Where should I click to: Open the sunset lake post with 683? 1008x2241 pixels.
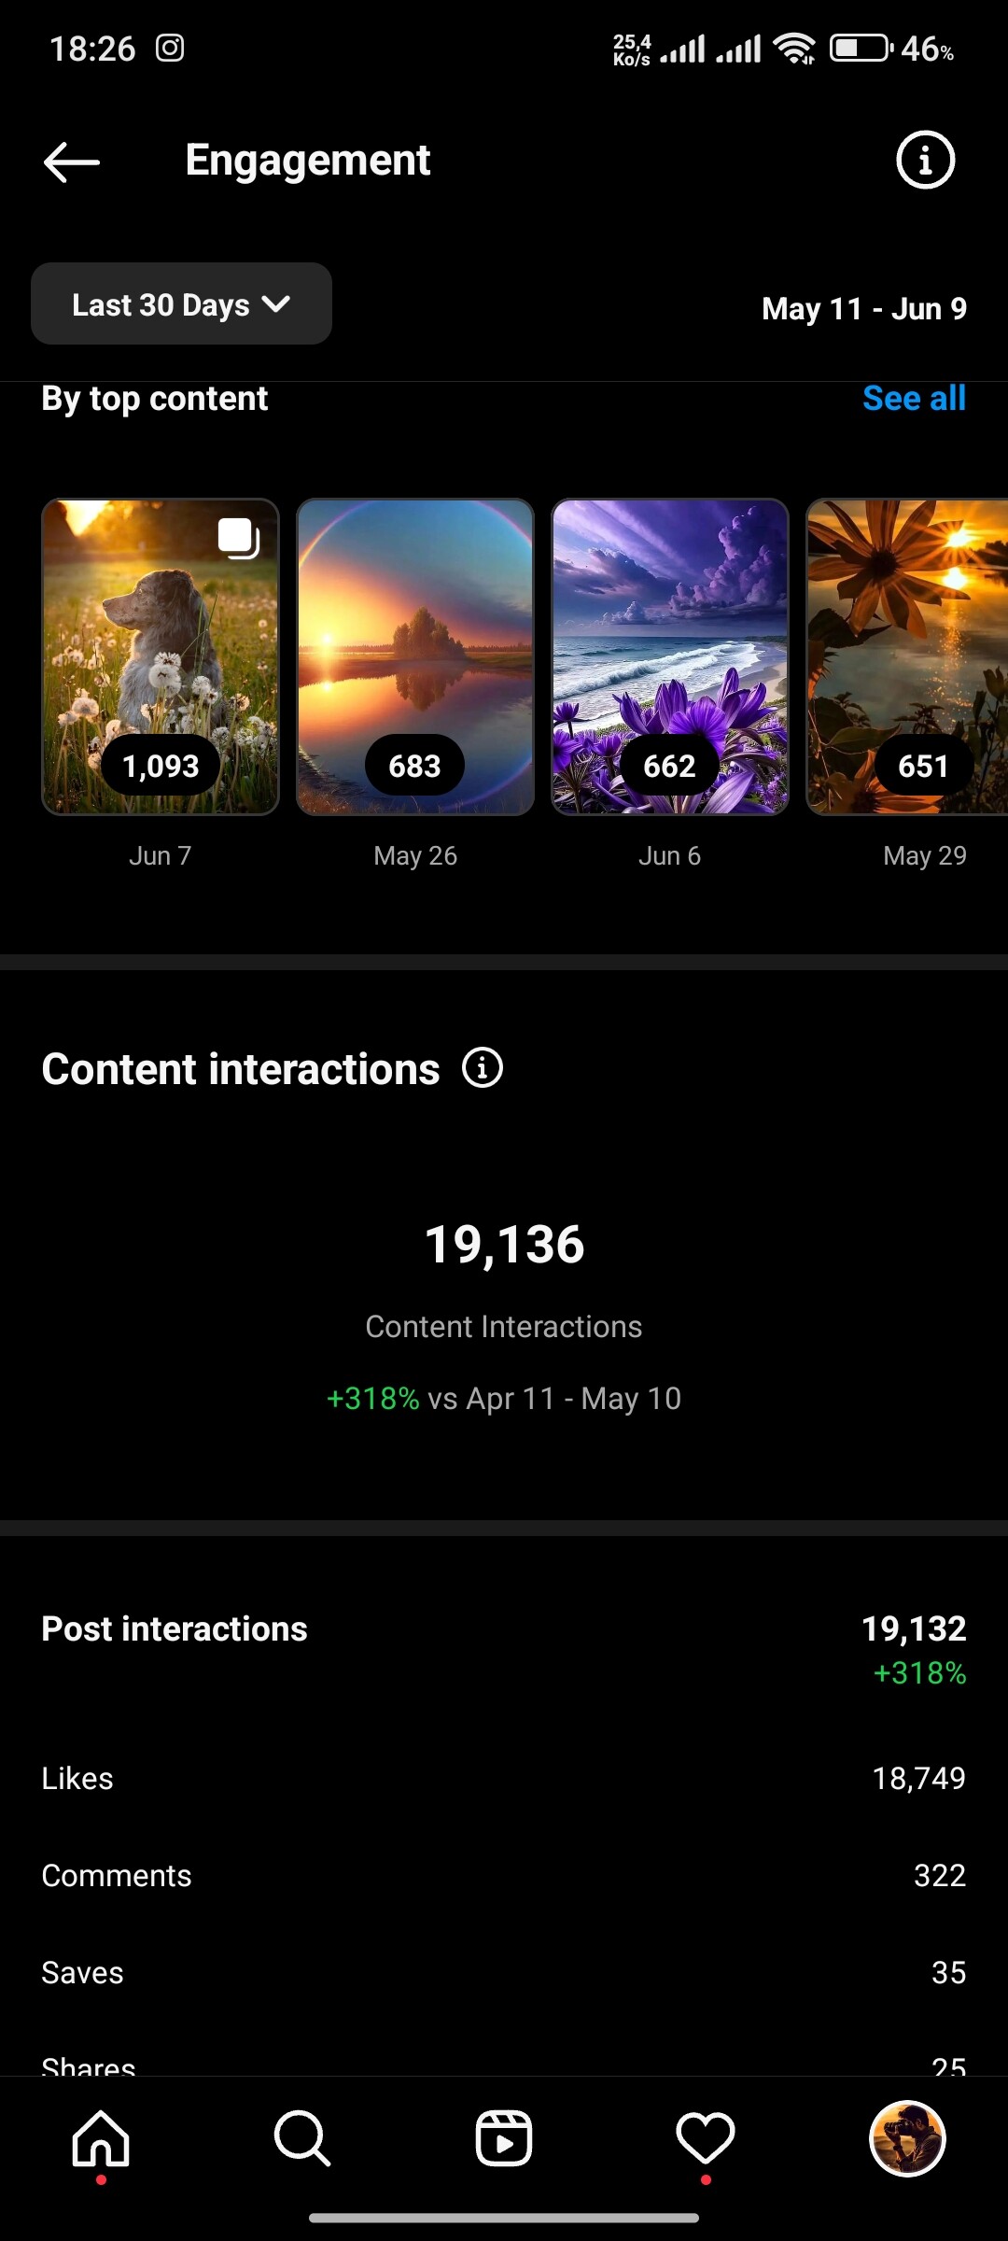[415, 656]
